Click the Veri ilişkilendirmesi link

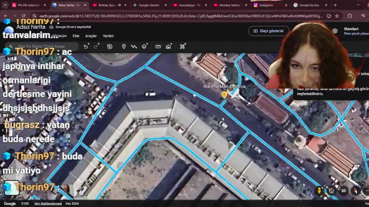pyautogui.click(x=48, y=204)
